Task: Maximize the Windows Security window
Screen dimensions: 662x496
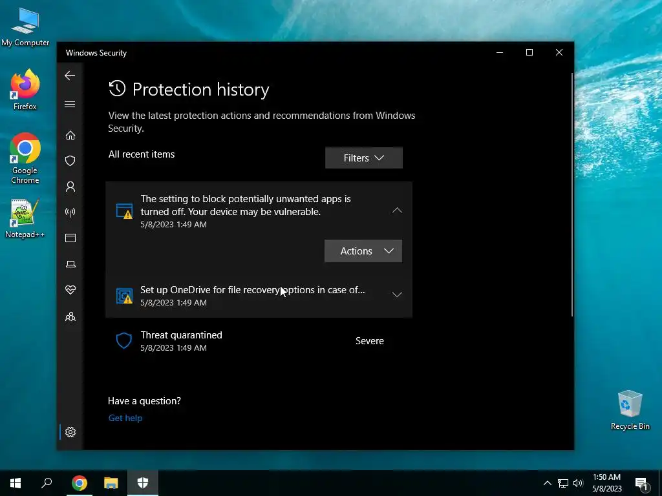Action: (x=529, y=52)
